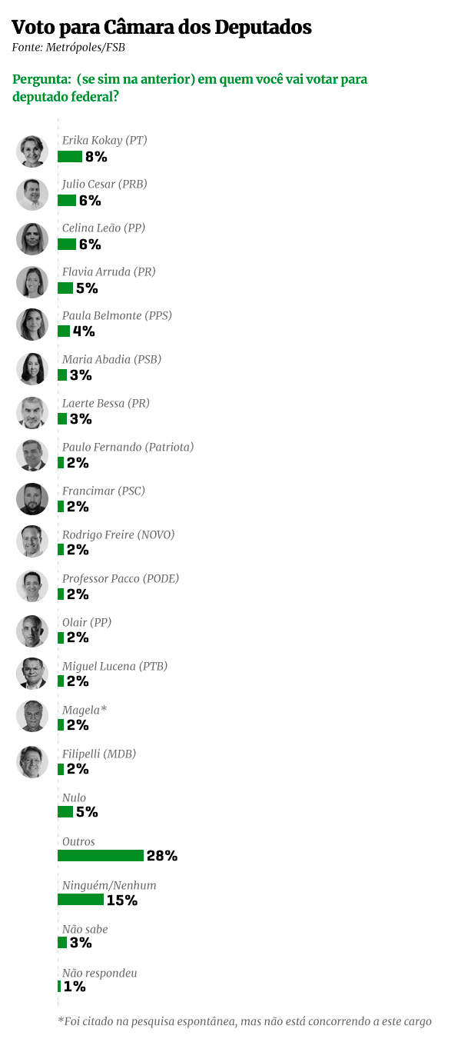
Task: Click the Fonte: Metrópoles/FSB source text
Action: tap(68, 48)
